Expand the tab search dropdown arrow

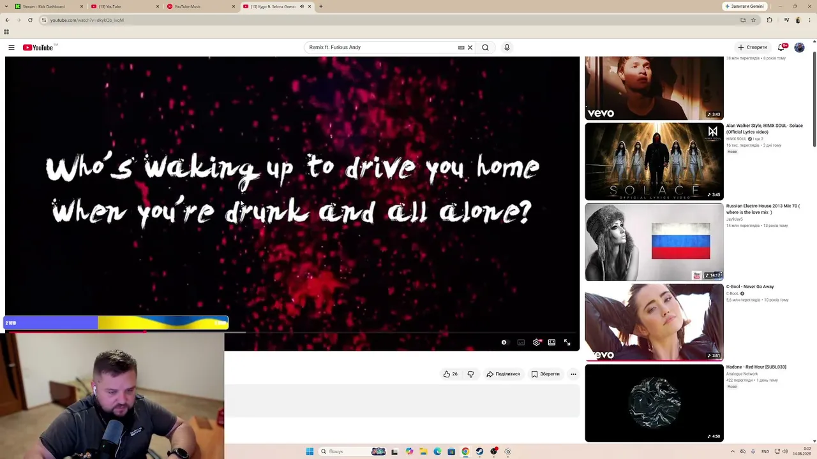click(x=6, y=6)
